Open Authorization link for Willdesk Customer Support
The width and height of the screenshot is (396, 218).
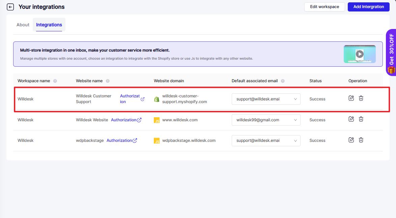[132, 99]
